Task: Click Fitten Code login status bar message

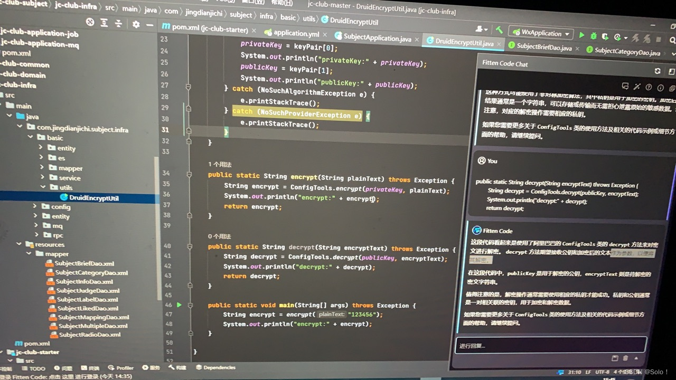Action: point(66,376)
